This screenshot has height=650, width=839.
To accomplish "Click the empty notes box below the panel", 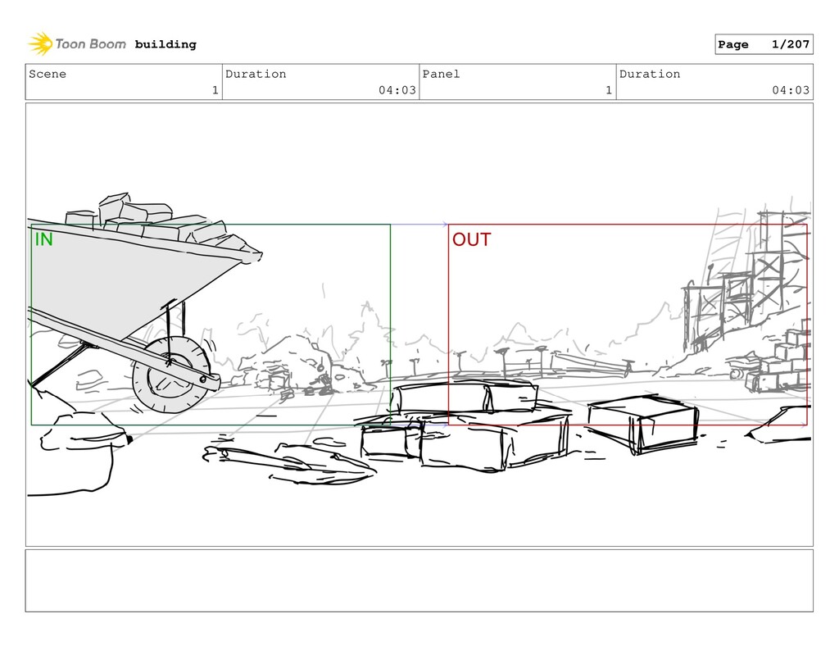I will pyautogui.click(x=419, y=580).
